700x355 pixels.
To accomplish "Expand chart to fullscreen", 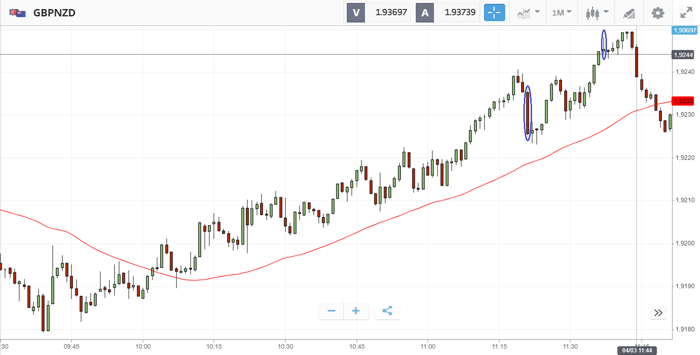I will 686,13.
